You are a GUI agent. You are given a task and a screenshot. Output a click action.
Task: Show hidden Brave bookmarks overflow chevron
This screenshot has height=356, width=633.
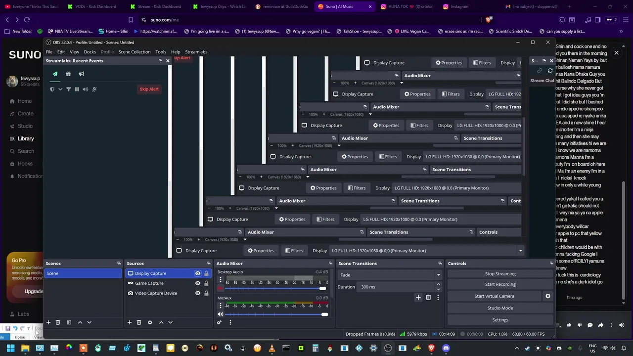[621, 31]
